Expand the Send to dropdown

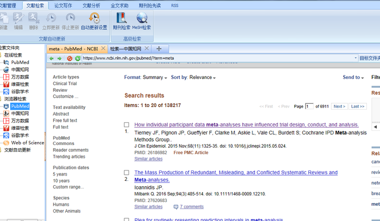pos(353,78)
